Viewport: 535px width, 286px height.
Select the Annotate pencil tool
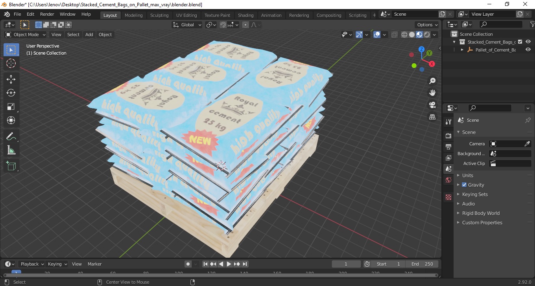(11, 136)
